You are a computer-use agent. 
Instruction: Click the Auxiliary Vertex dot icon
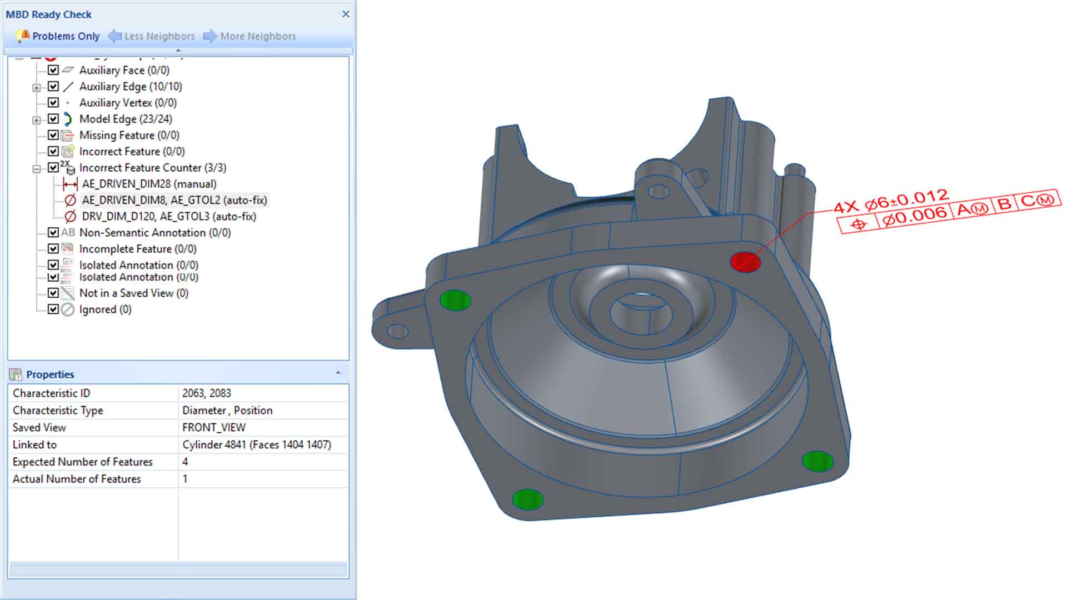point(68,103)
